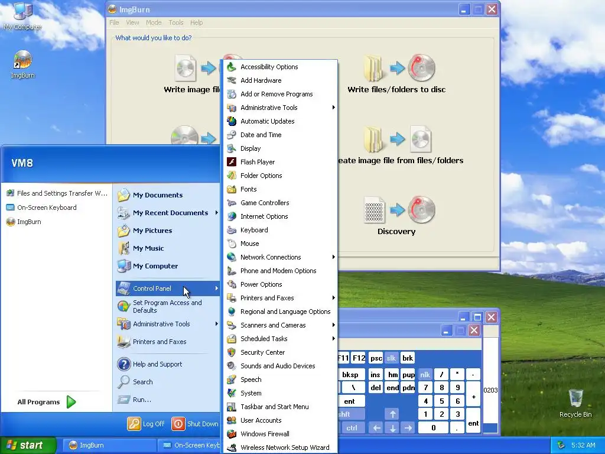Click the start button on taskbar
Image resolution: width=605 pixels, height=454 pixels.
28,445
